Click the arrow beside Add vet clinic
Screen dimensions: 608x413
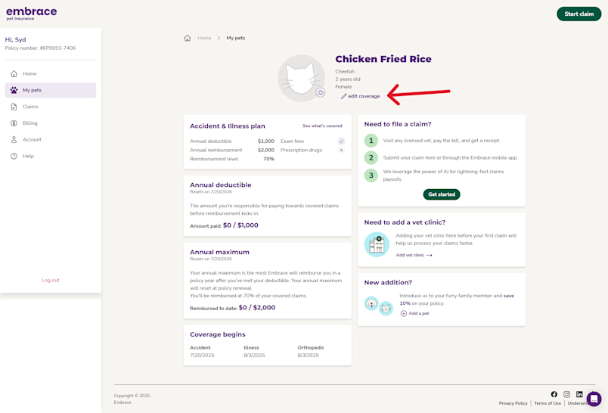coord(429,255)
